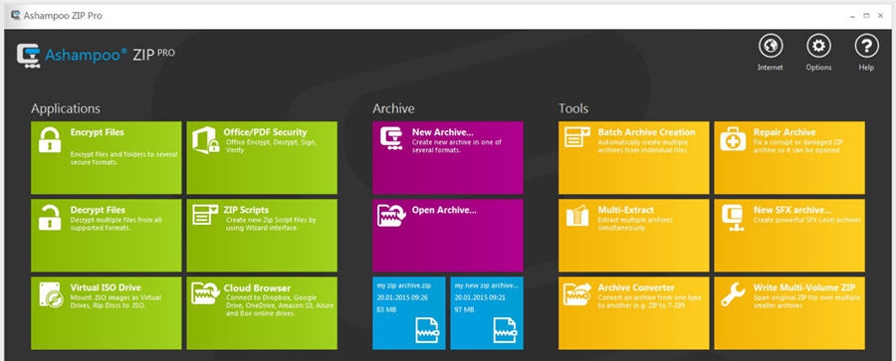
Task: Click the New SFX archive icon
Action: point(733,218)
